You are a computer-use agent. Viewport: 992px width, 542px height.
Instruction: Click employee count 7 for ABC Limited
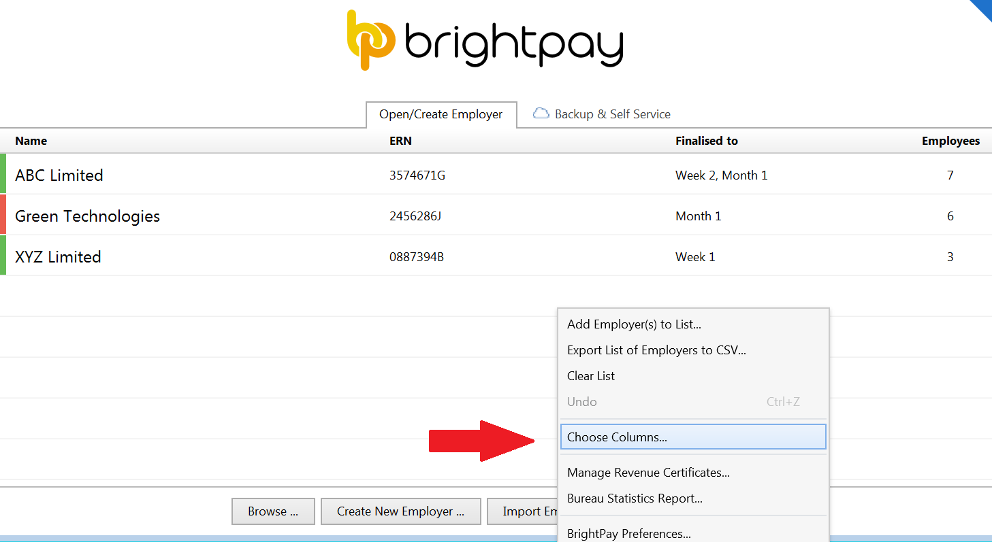[x=950, y=175]
